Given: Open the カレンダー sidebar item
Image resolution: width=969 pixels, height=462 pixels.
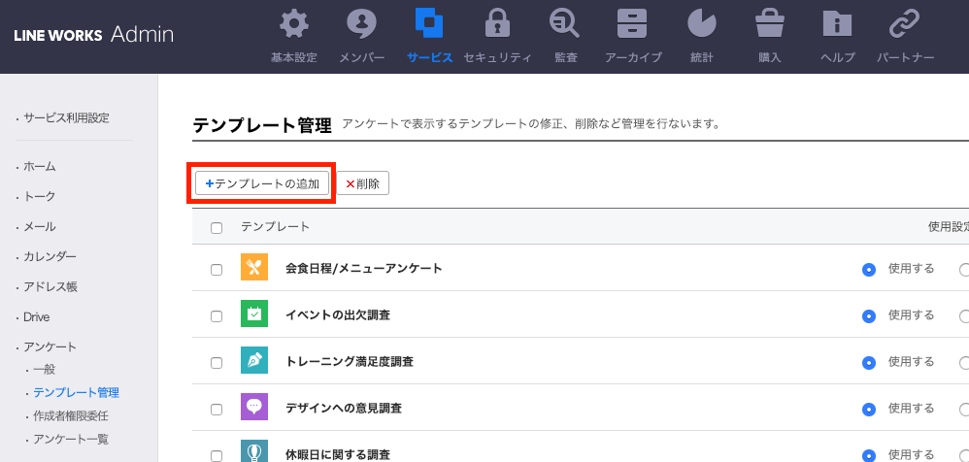Looking at the screenshot, I should 50,256.
